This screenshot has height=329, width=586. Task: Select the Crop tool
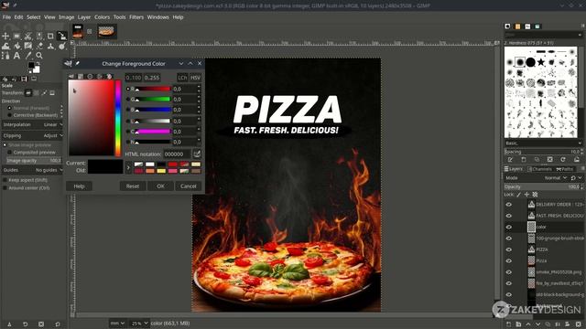pos(50,37)
